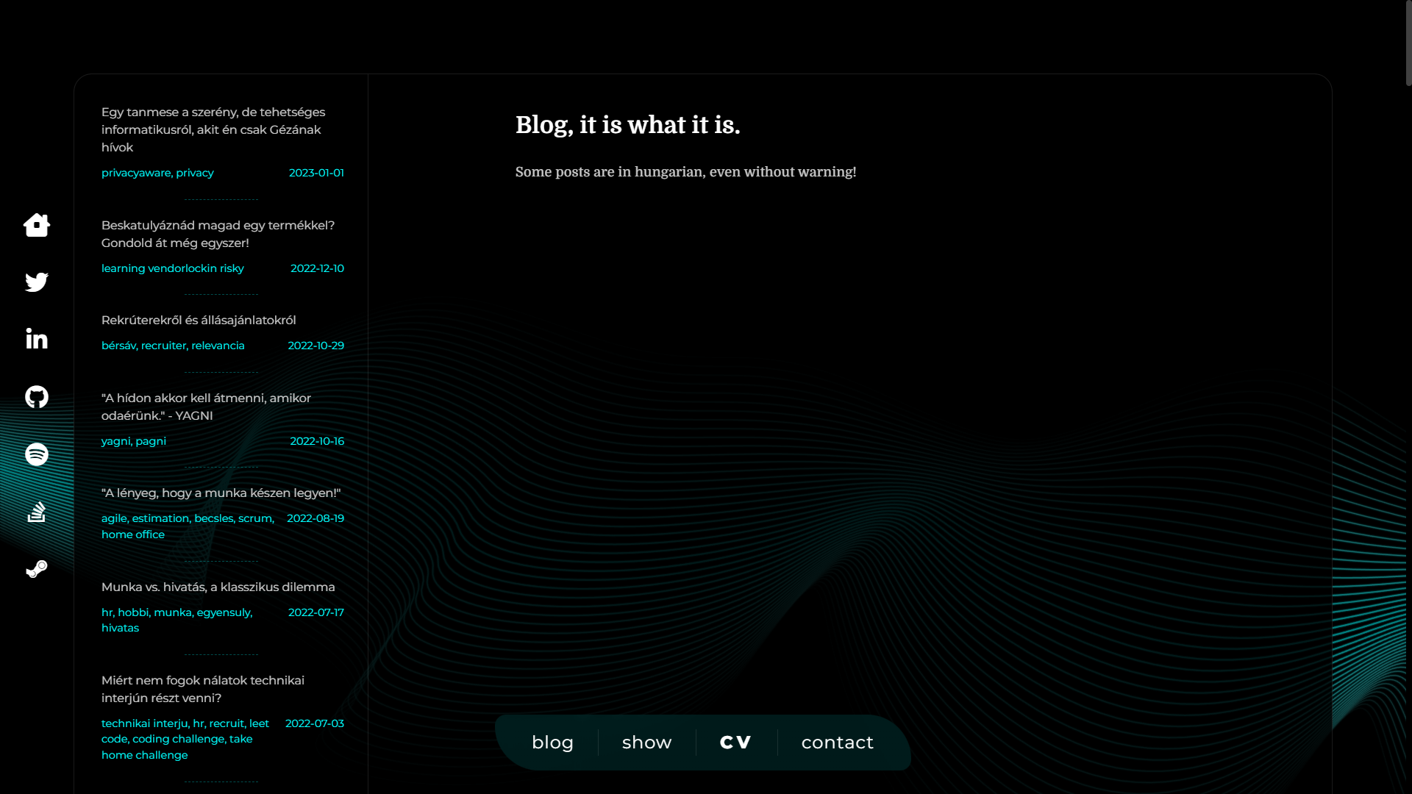Open the YAGNI bridge quote post
The width and height of the screenshot is (1412, 794).
click(x=206, y=407)
